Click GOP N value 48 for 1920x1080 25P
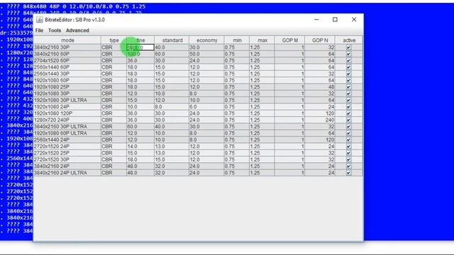This screenshot has height=255, width=454. click(x=320, y=86)
